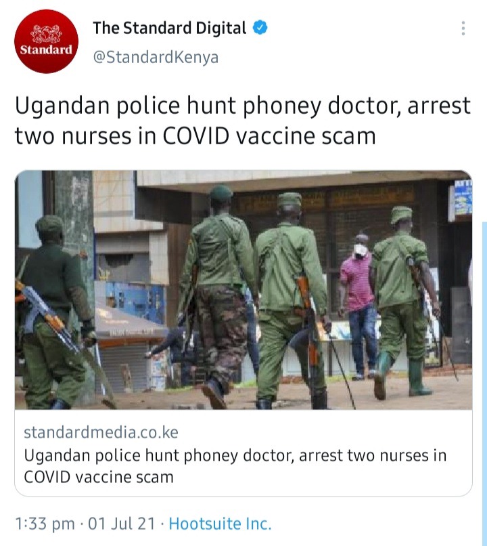This screenshot has height=546, width=487.
Task: Open the three-dot more options menu
Action: 463,28
